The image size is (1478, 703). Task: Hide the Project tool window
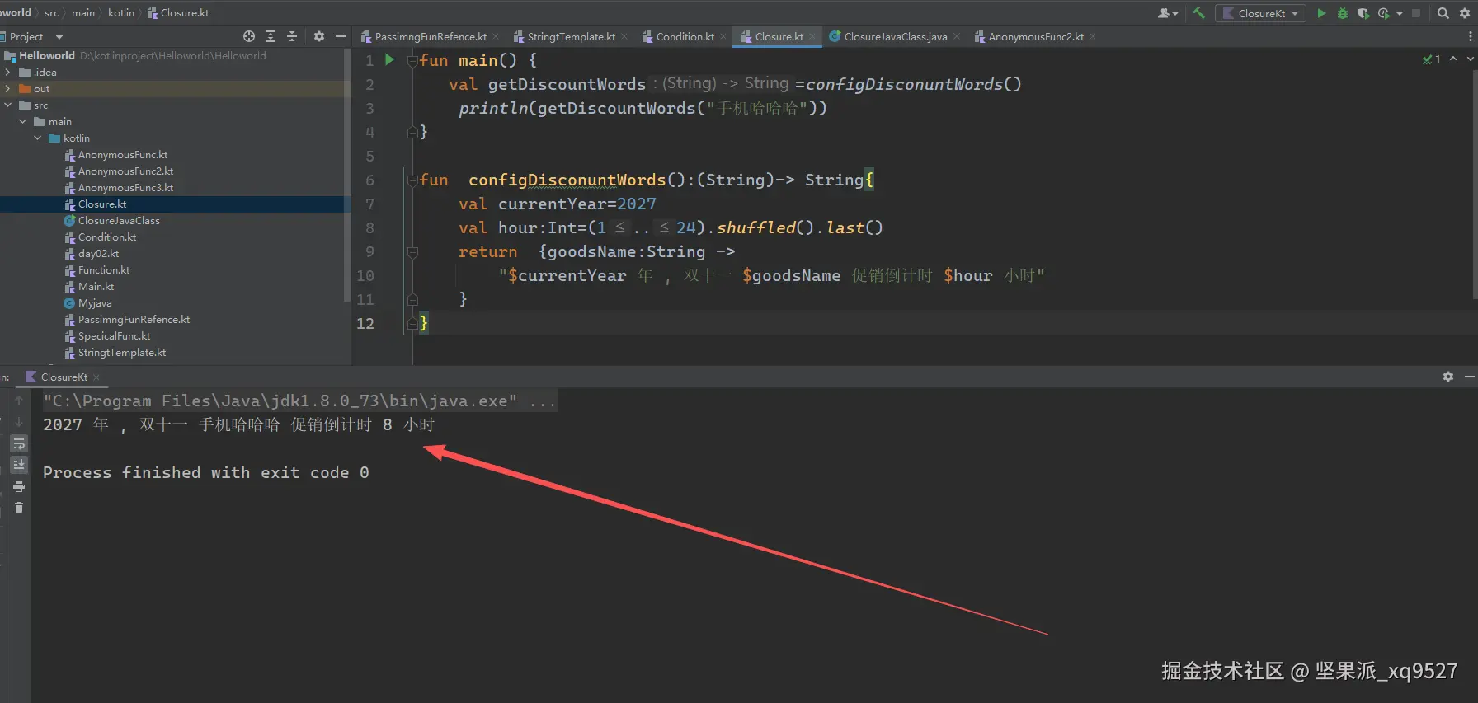pyautogui.click(x=340, y=36)
